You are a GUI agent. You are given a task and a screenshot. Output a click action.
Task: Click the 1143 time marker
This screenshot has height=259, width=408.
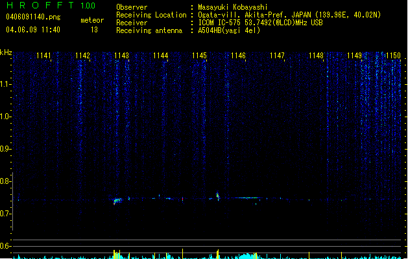[x=121, y=56]
